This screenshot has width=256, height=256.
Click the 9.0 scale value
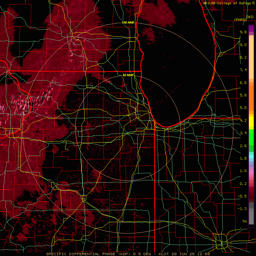pyautogui.click(x=243, y=45)
